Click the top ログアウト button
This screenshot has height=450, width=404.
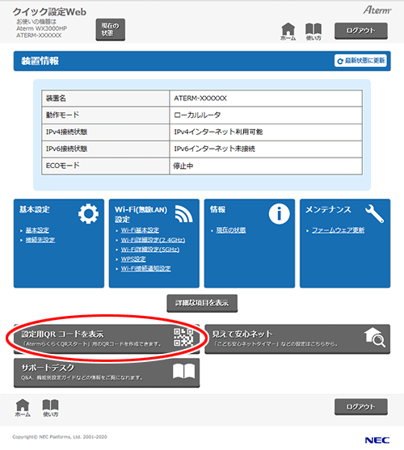pos(361,31)
